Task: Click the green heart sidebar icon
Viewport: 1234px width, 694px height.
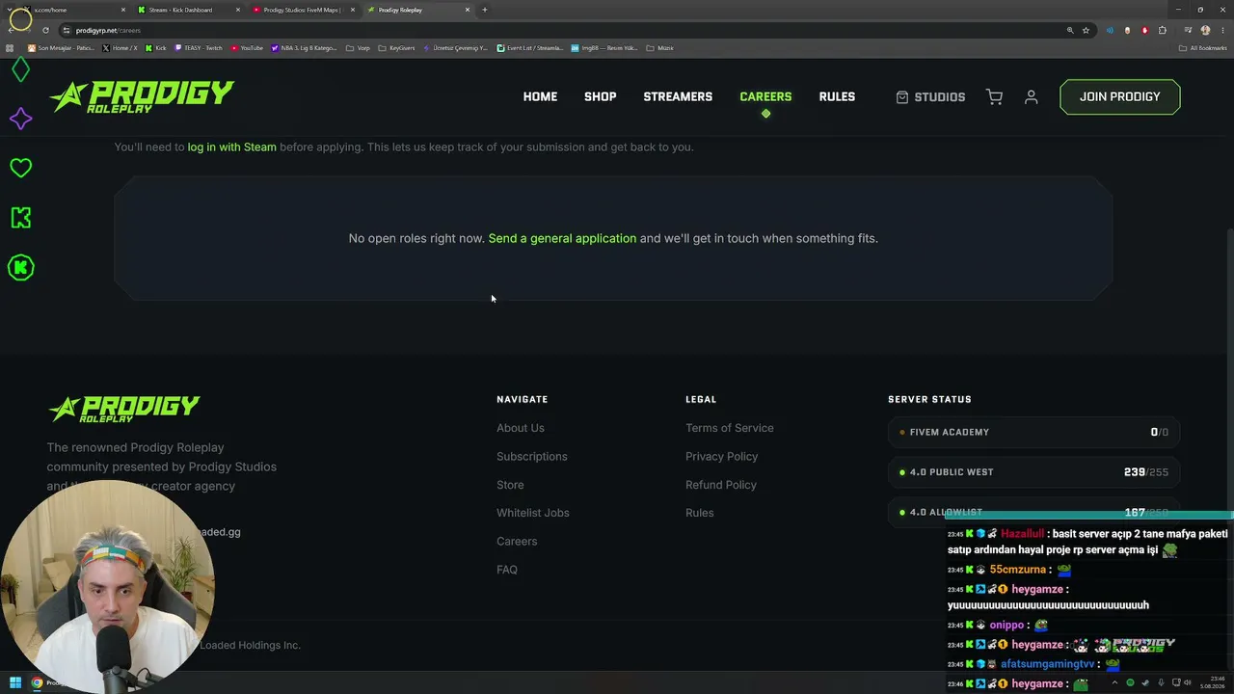Action: pos(20,168)
